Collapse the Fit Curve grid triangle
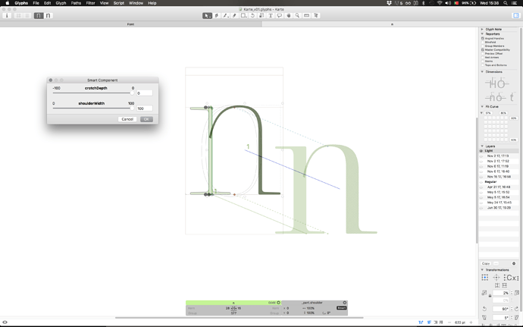Viewport: 523px width, 327px height. click(x=481, y=113)
